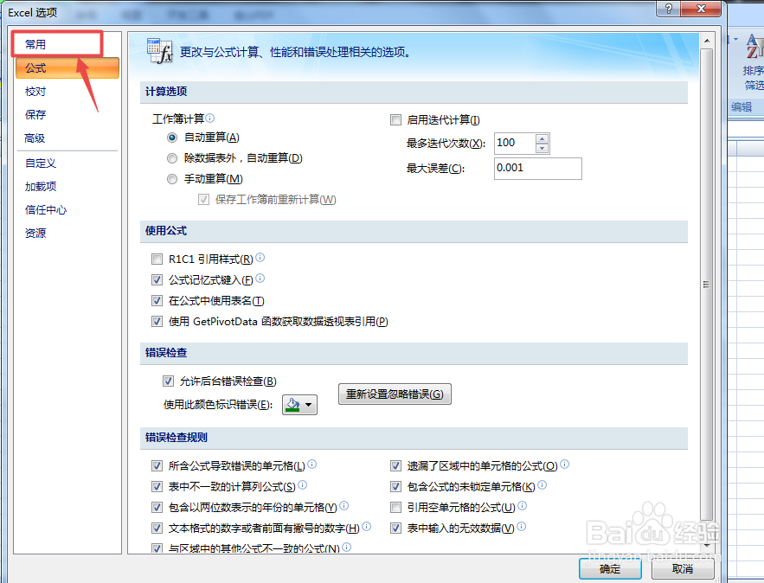Viewport: 764px width, 583px height.
Task: Open the 资源 category
Action: [x=35, y=234]
